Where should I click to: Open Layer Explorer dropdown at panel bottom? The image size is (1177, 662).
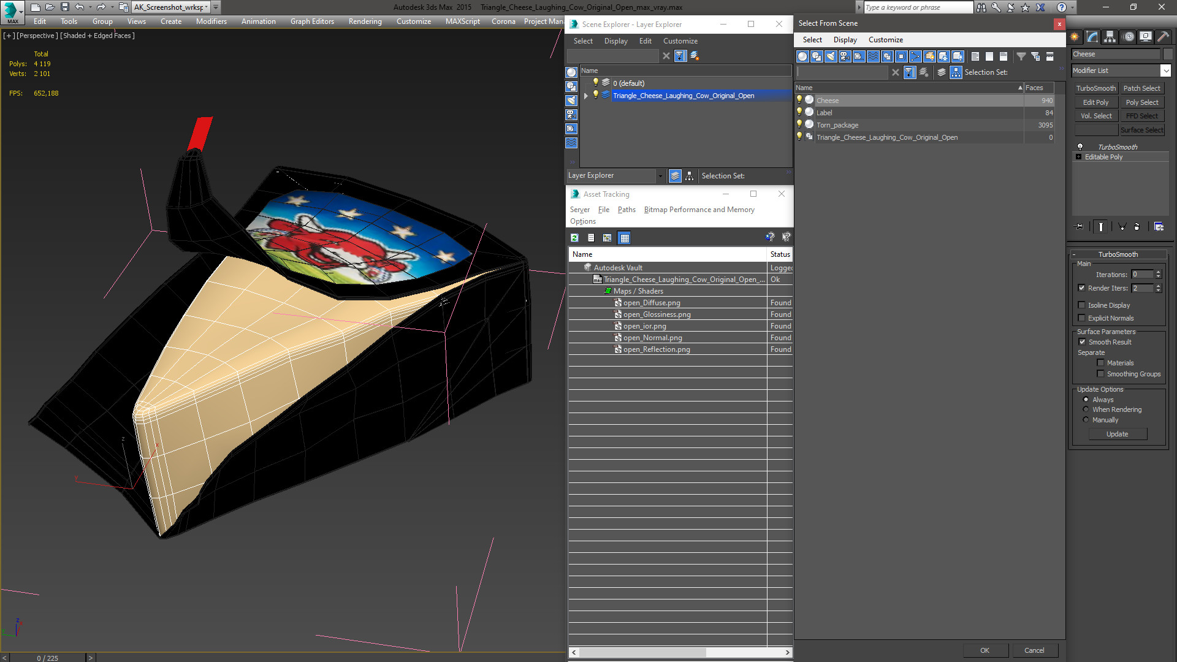(660, 176)
